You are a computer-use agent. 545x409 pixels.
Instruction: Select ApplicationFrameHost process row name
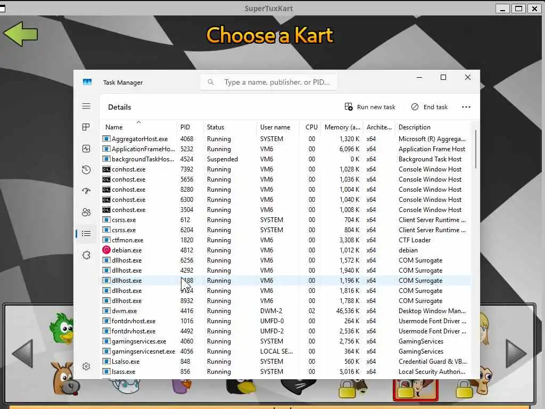click(143, 149)
